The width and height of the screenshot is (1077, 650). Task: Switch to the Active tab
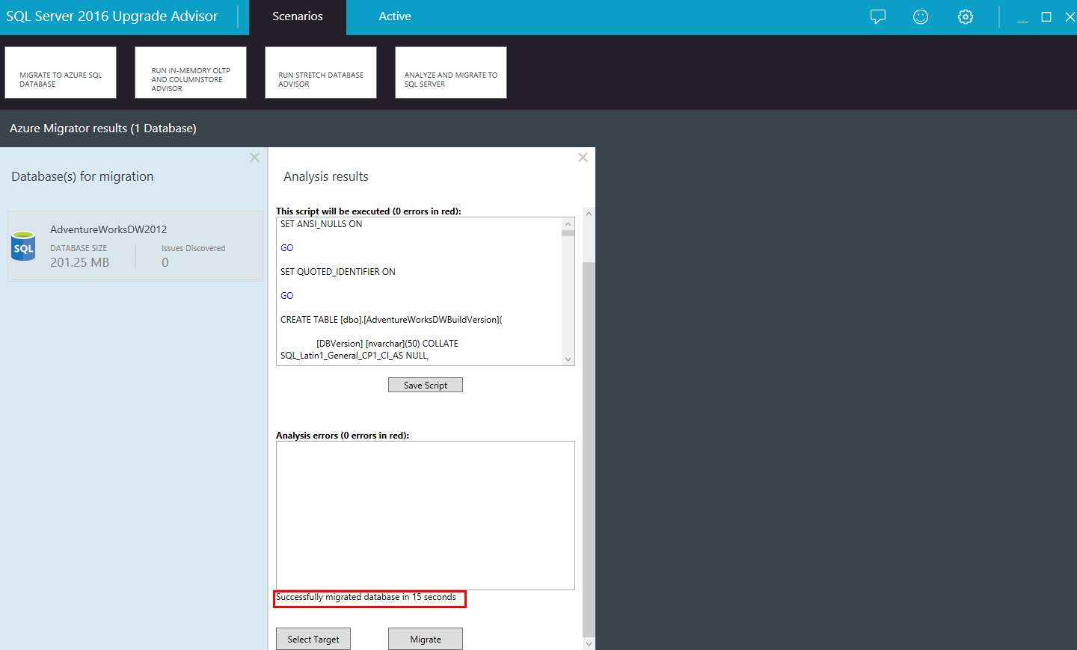[x=395, y=16]
